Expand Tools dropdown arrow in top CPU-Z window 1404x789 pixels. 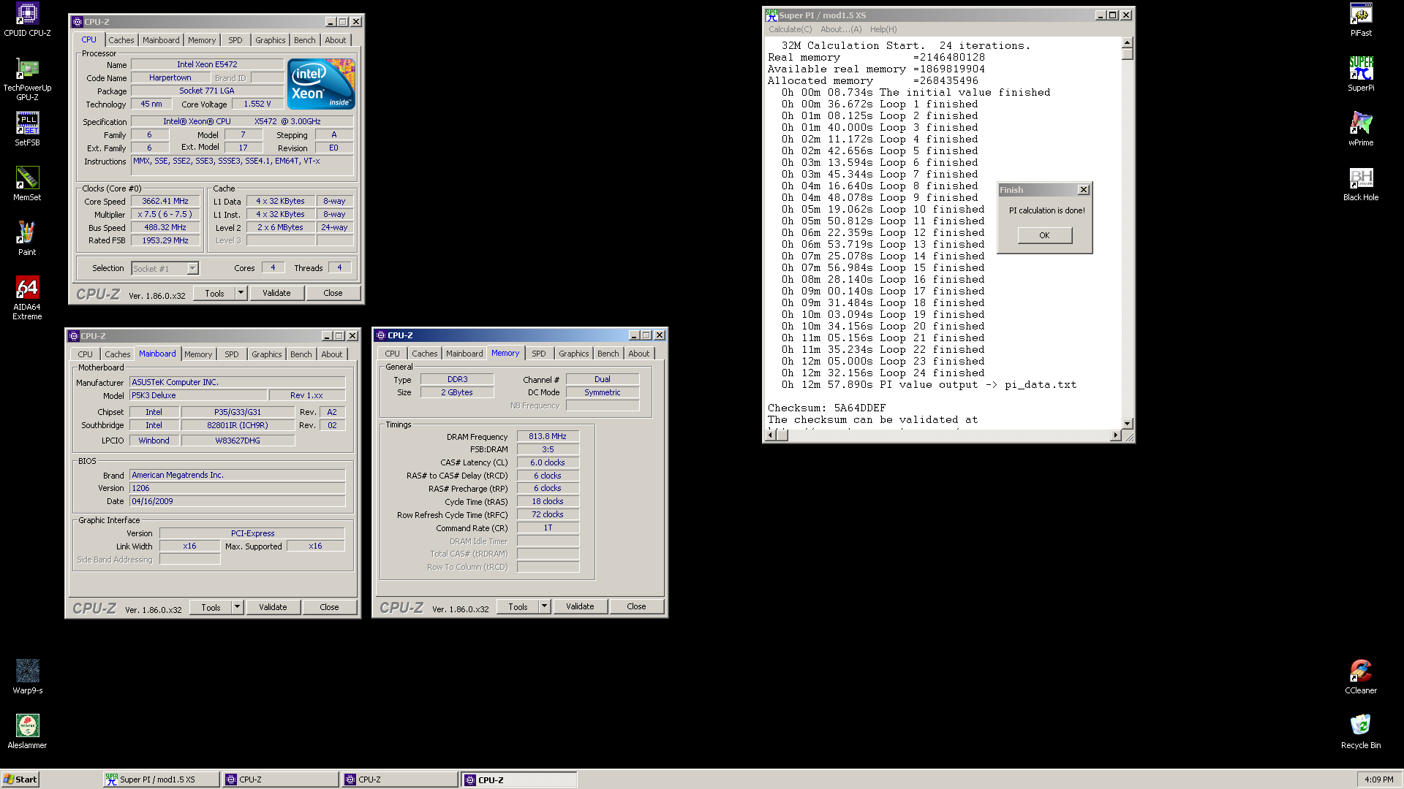241,293
